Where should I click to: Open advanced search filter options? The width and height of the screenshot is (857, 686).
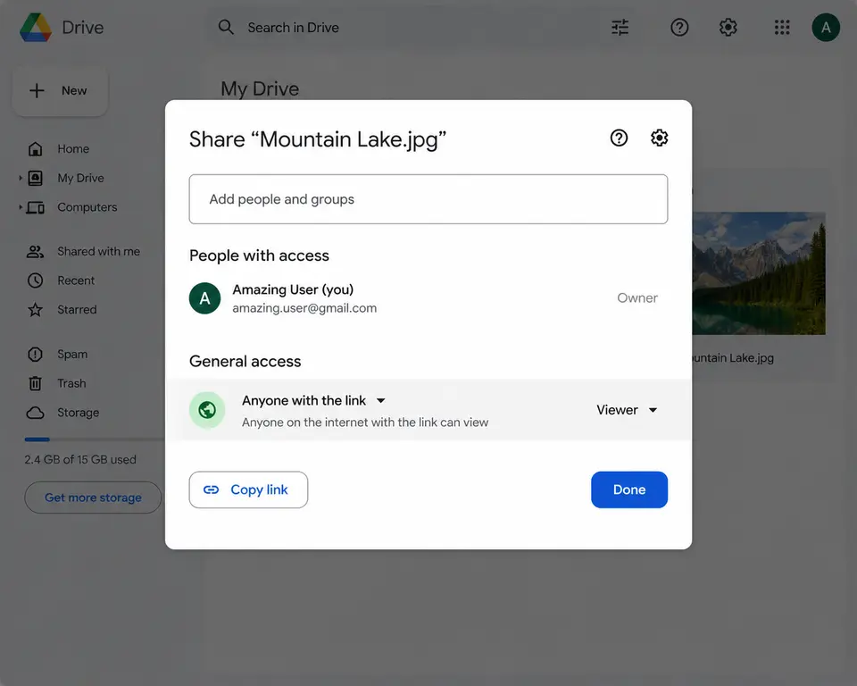[x=620, y=28]
